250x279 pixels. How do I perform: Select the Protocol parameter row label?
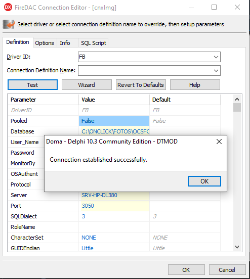pyautogui.click(x=21, y=184)
